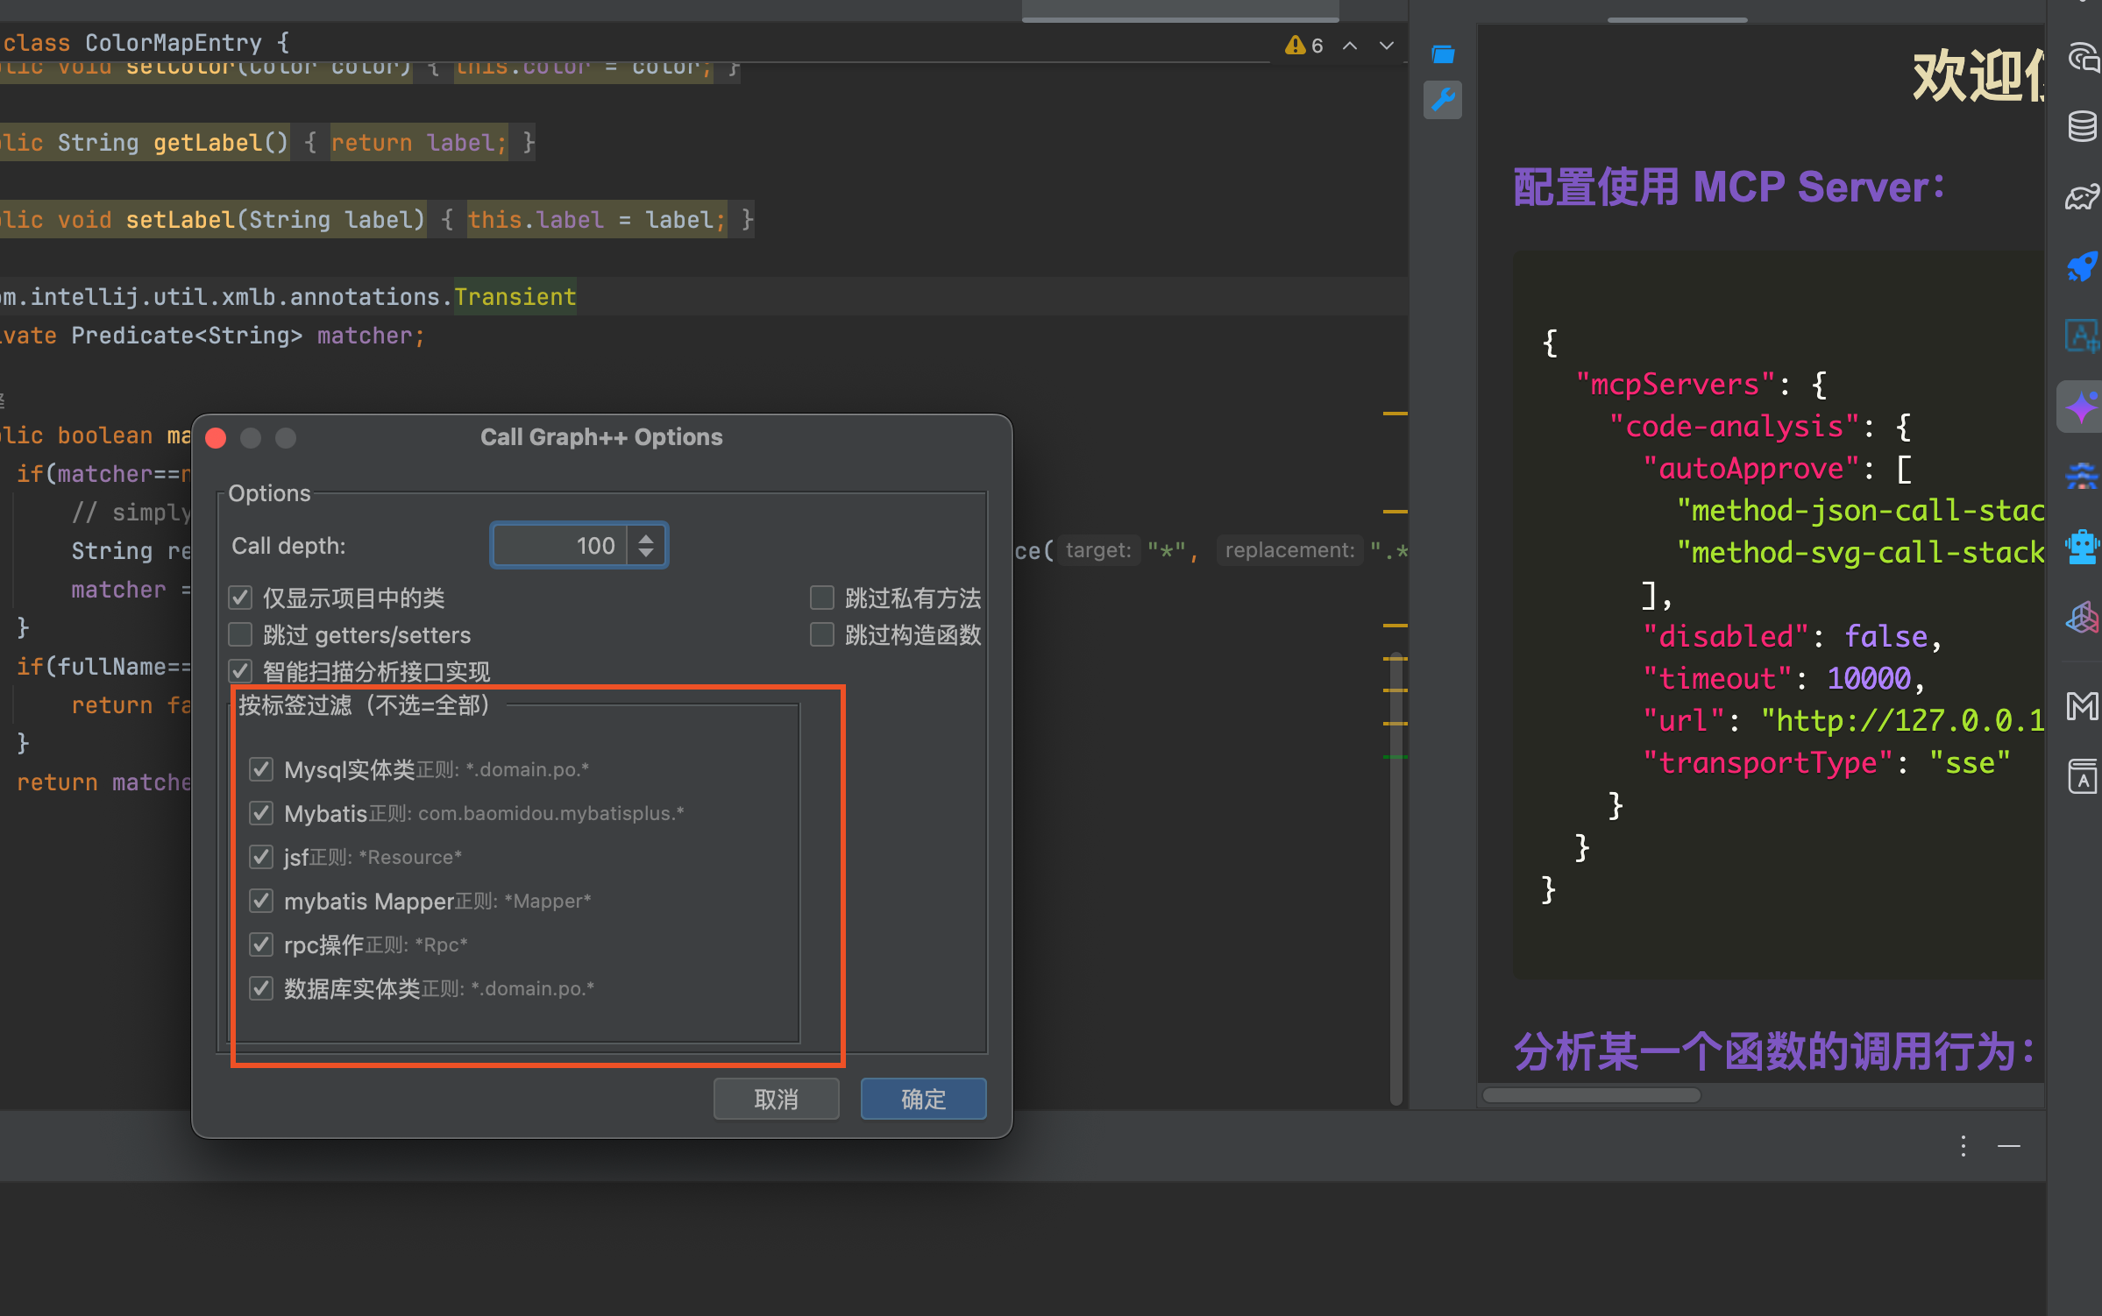Open the blue robot assistant icon
Screen dimensions: 2102x1316
(2082, 548)
